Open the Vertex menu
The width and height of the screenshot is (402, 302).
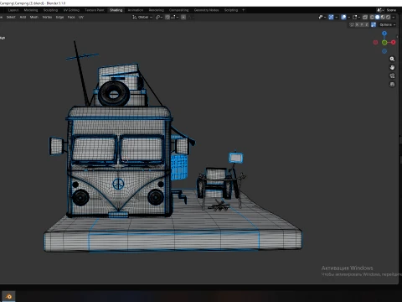[x=47, y=17]
